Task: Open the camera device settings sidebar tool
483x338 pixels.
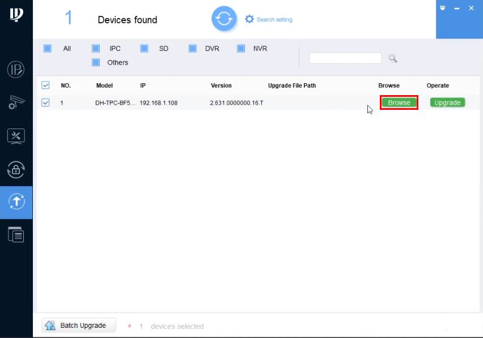Action: click(x=16, y=102)
